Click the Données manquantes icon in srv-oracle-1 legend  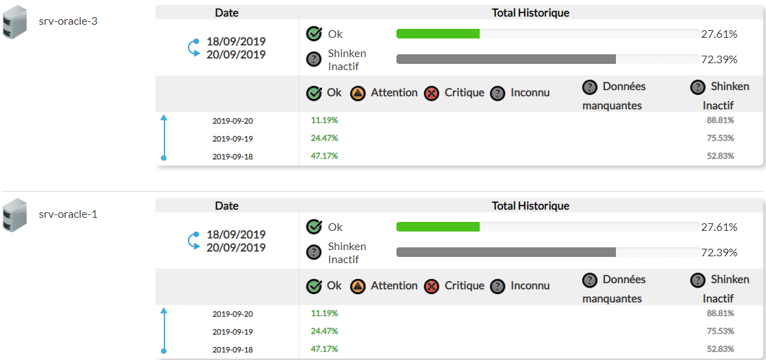pyautogui.click(x=589, y=280)
